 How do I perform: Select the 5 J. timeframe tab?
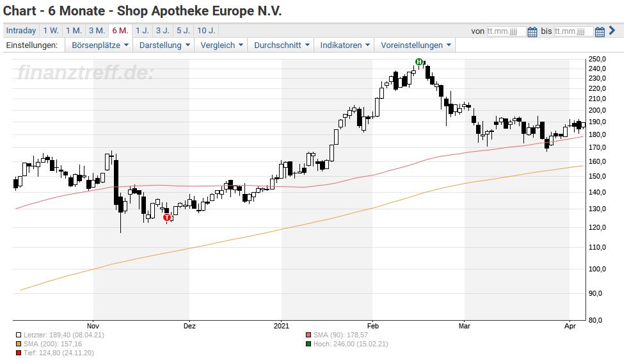[x=183, y=31]
